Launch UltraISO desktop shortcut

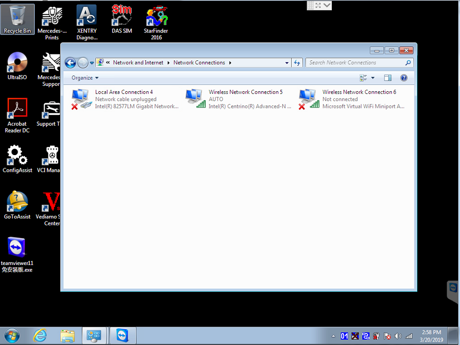click(x=17, y=66)
